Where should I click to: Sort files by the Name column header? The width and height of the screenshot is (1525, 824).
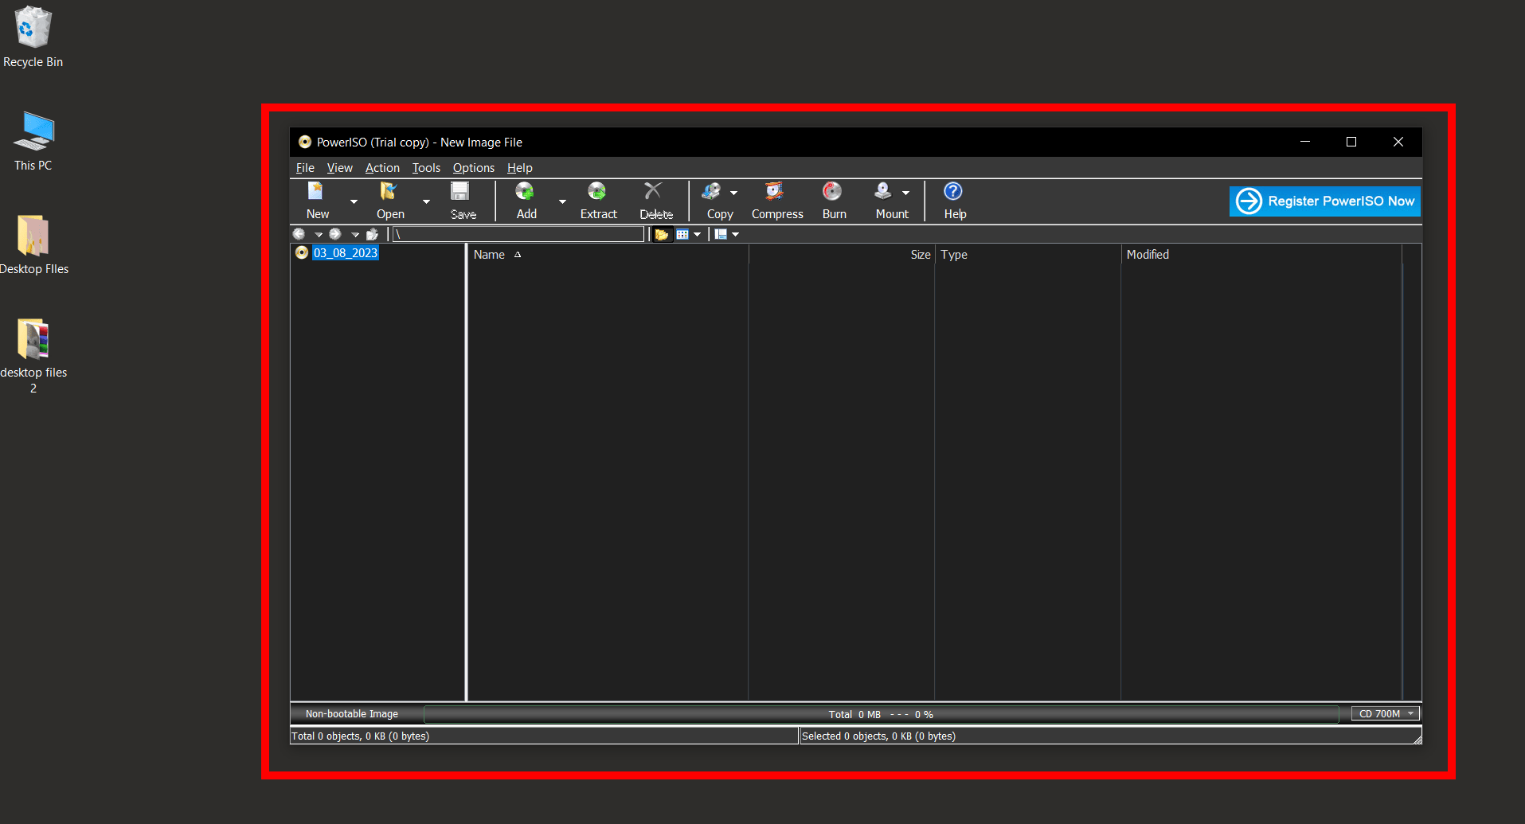(x=490, y=254)
